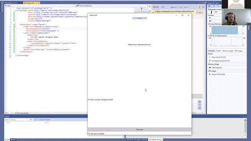Switch to the MainPage.xaml editor tab
This screenshot has height=141, width=251.
click(29, 3)
